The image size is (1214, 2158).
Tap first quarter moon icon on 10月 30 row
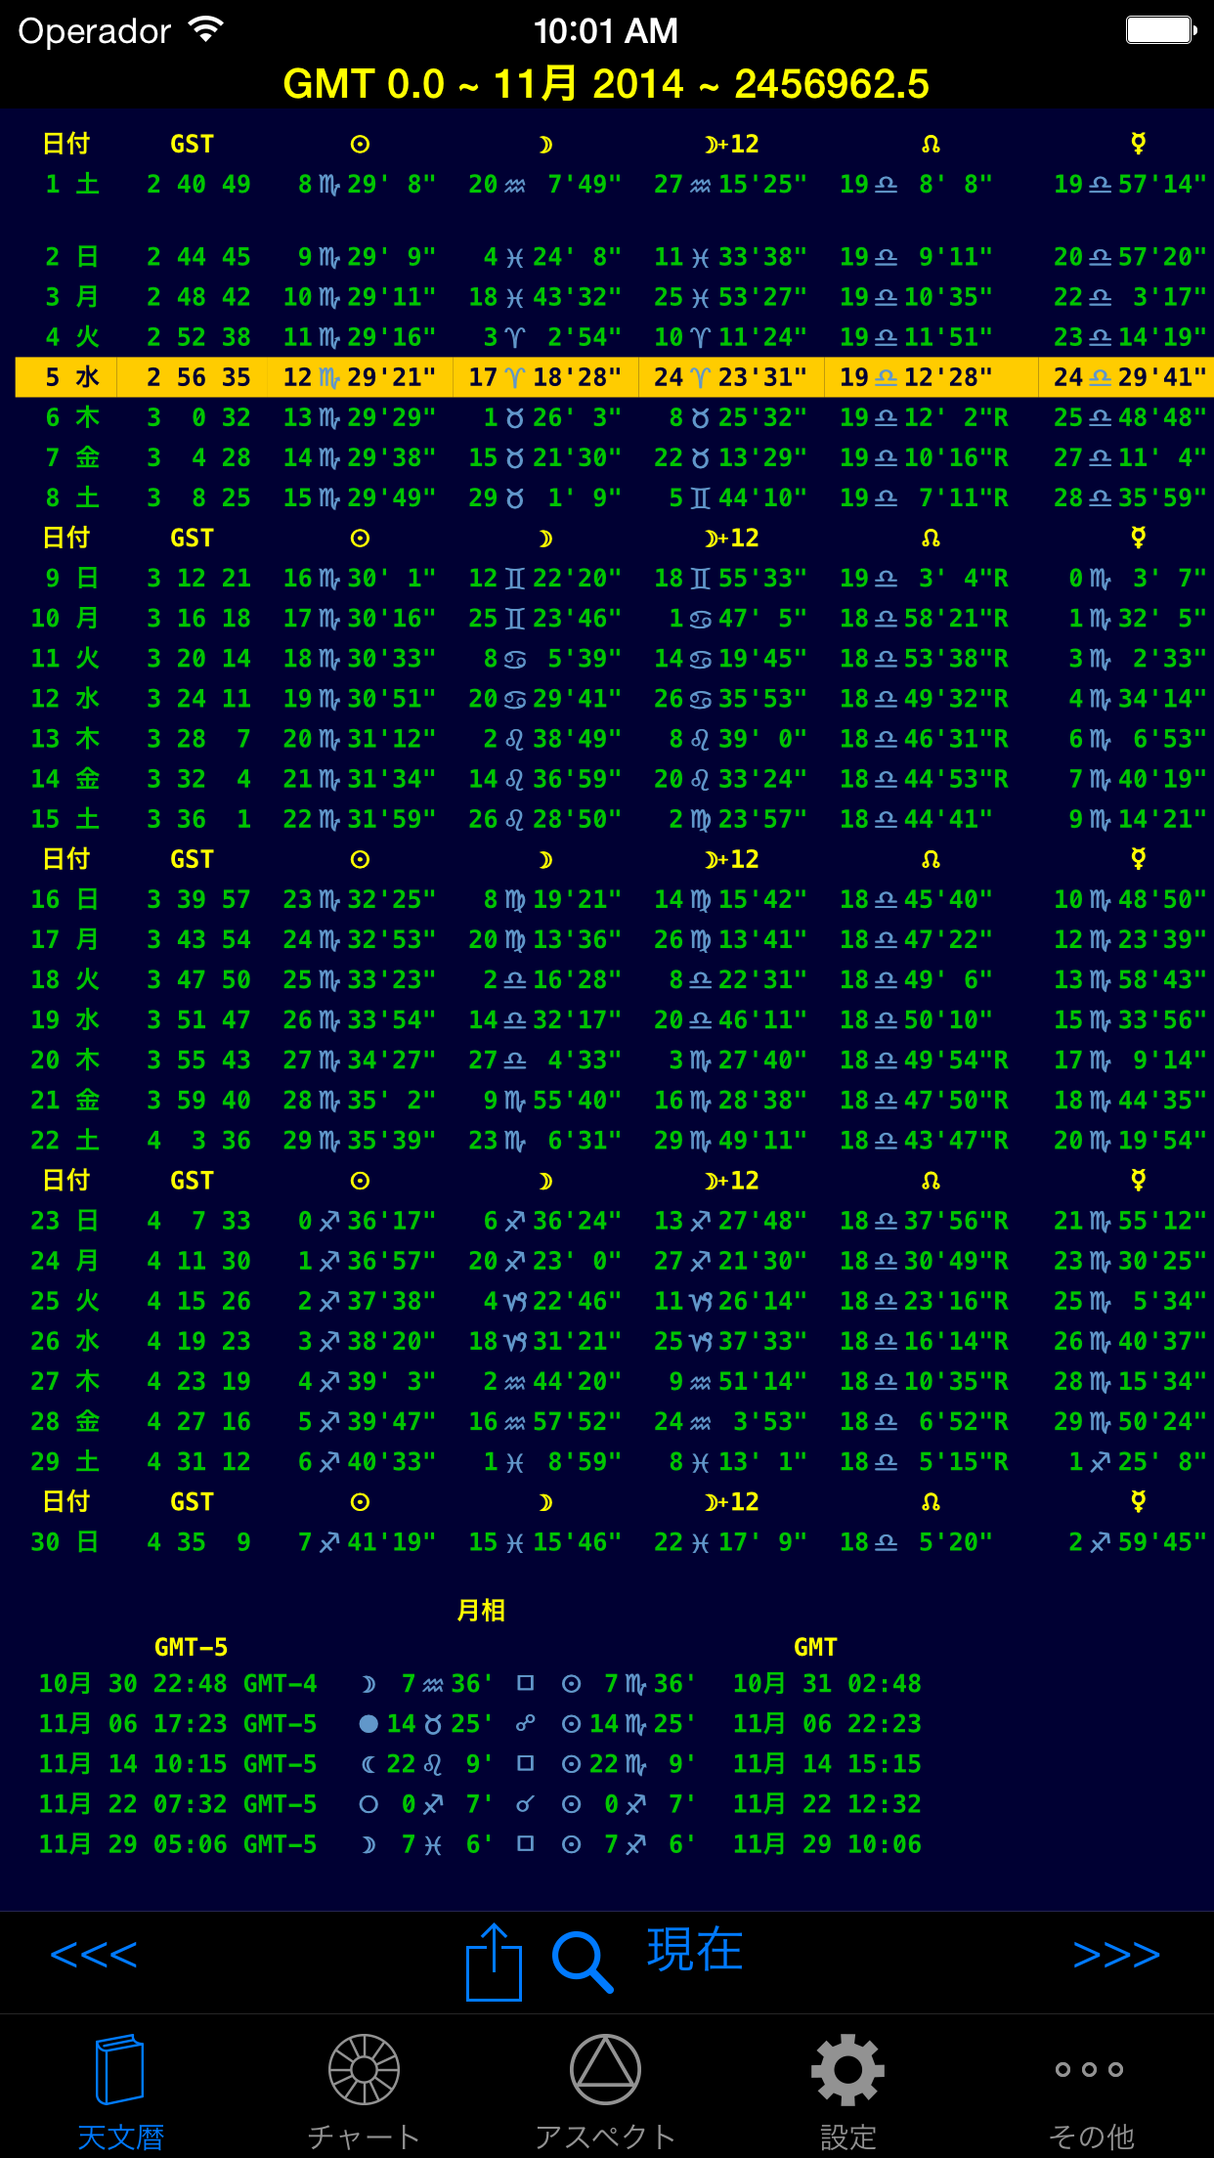(369, 1685)
